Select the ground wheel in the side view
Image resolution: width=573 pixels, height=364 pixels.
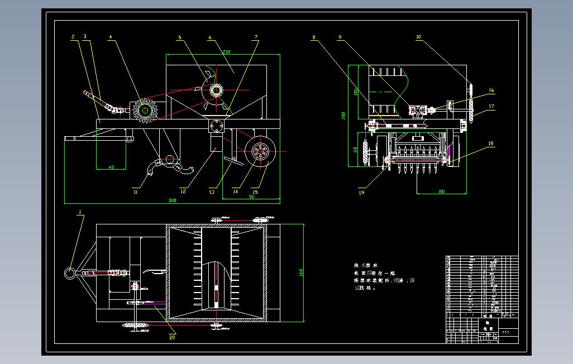(260, 151)
